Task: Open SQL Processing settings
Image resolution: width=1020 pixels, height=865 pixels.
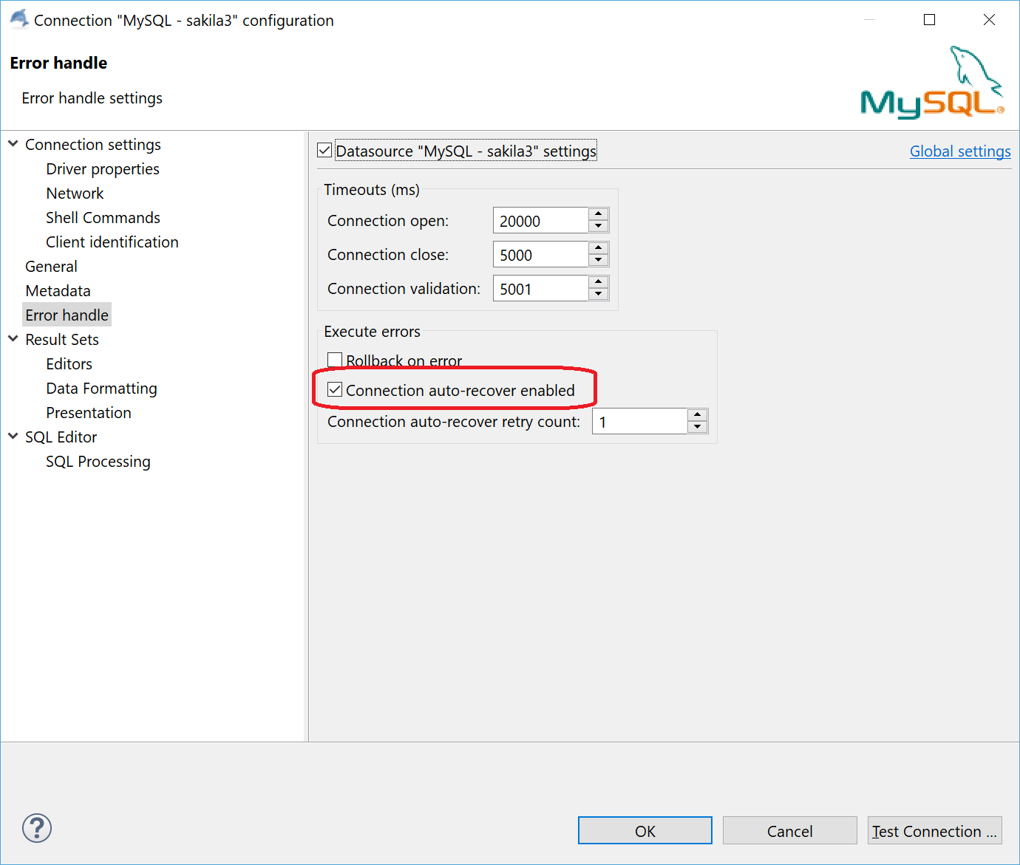Action: [x=98, y=461]
